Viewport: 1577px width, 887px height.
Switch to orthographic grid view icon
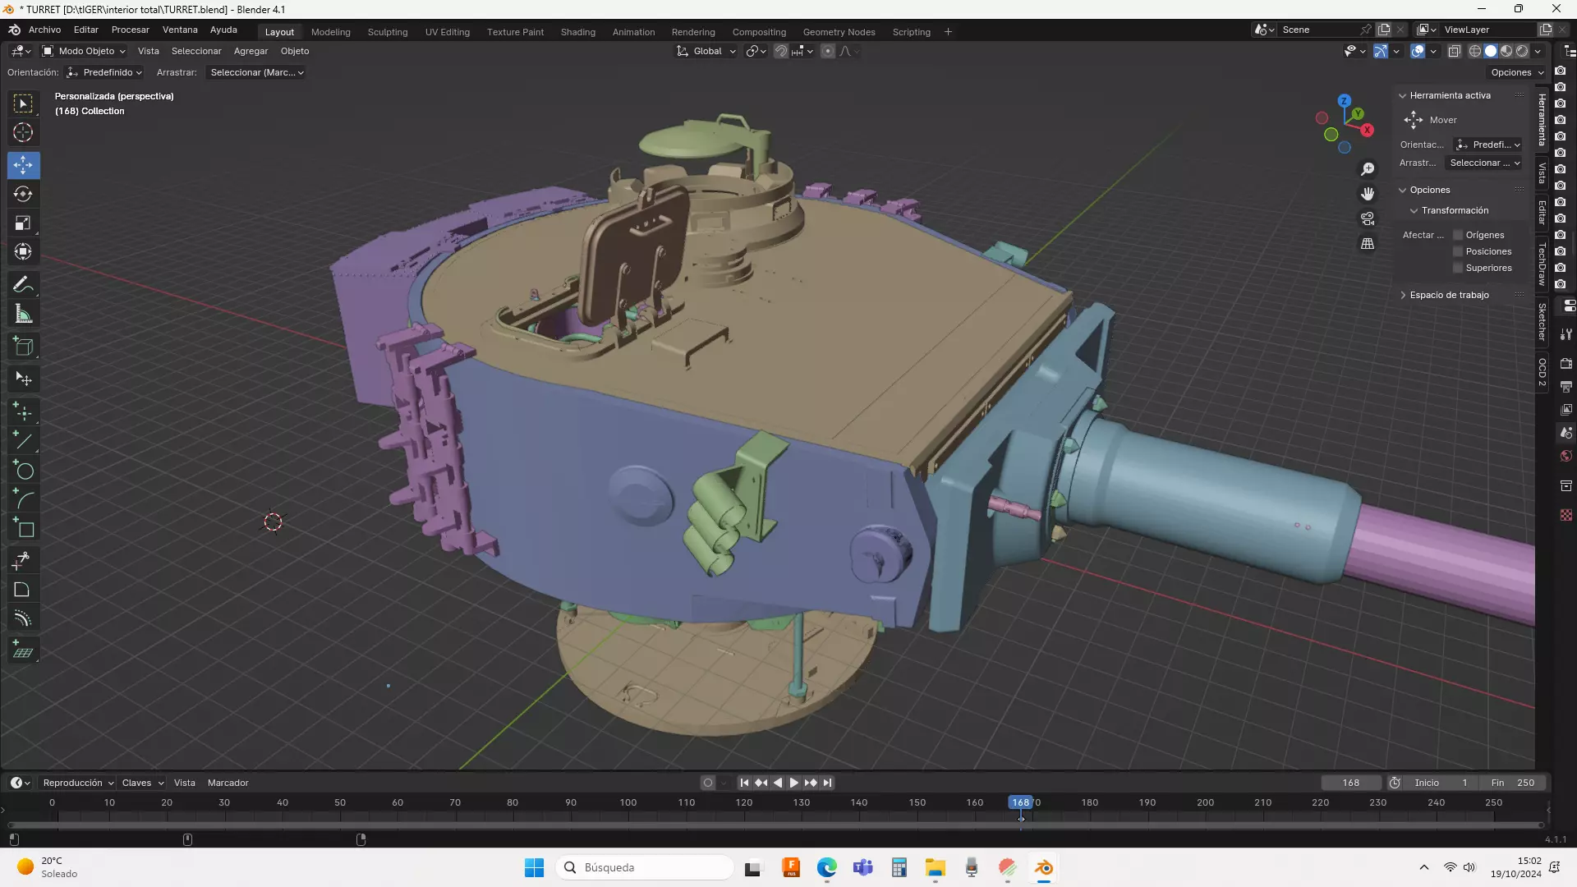1368,244
